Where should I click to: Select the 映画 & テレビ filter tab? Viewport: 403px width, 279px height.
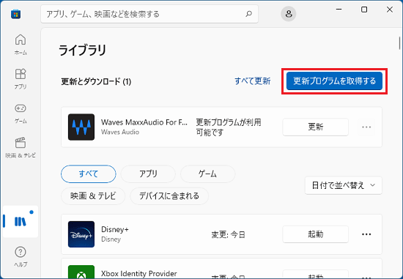tap(93, 196)
